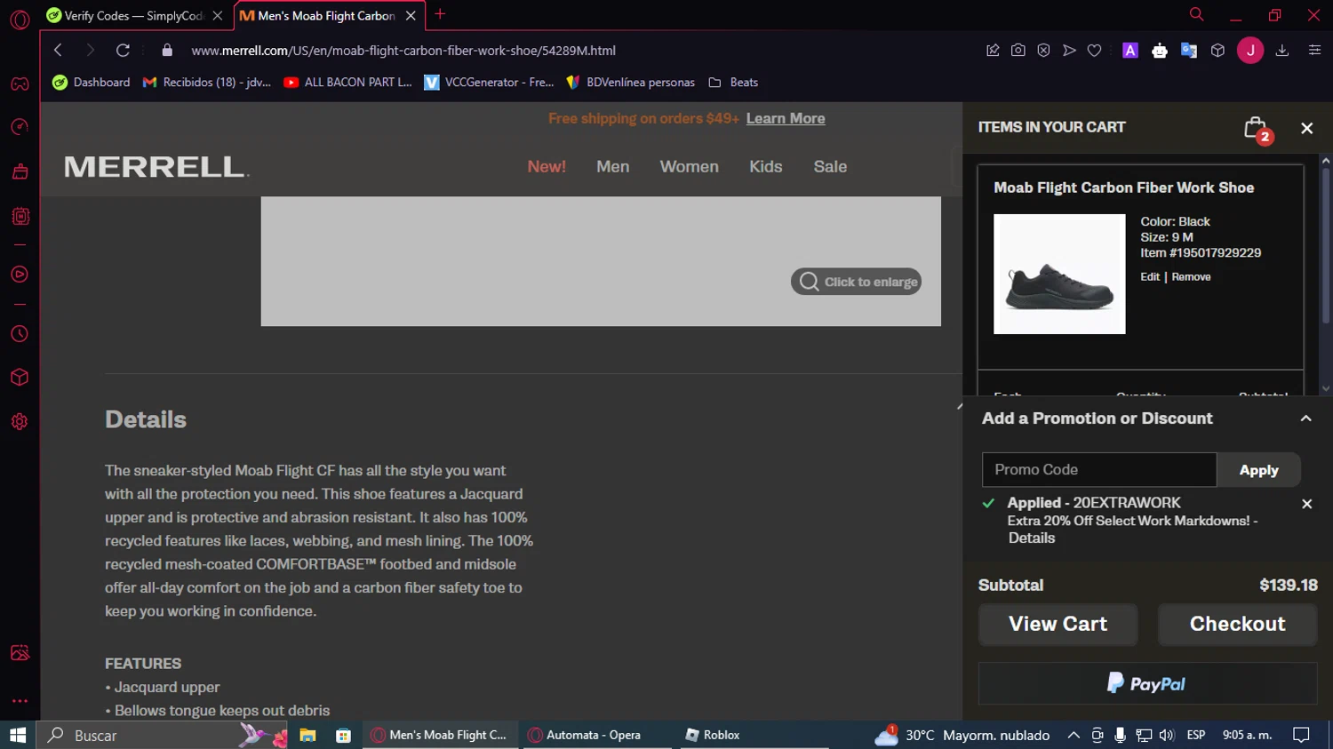
Task: Close the cart panel with X
Action: point(1306,128)
